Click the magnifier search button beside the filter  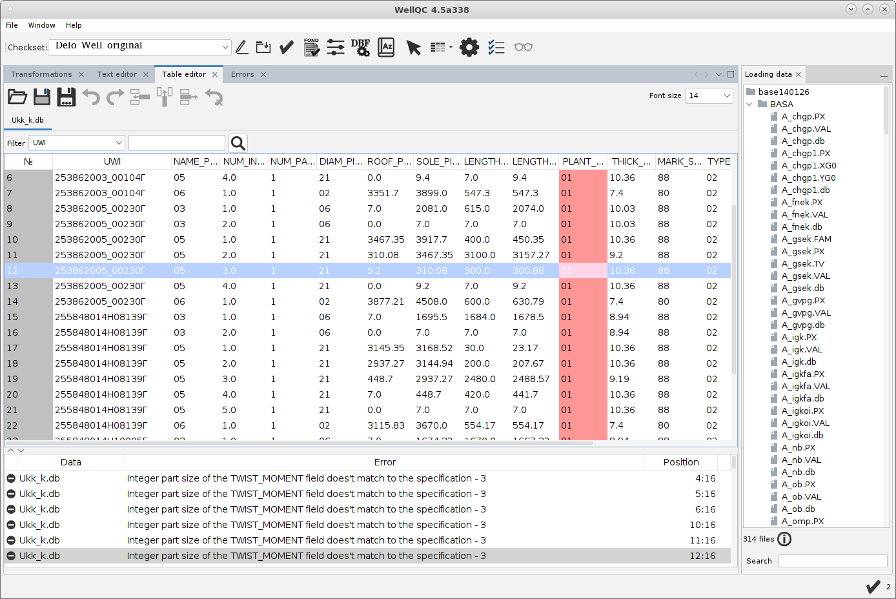tap(238, 143)
